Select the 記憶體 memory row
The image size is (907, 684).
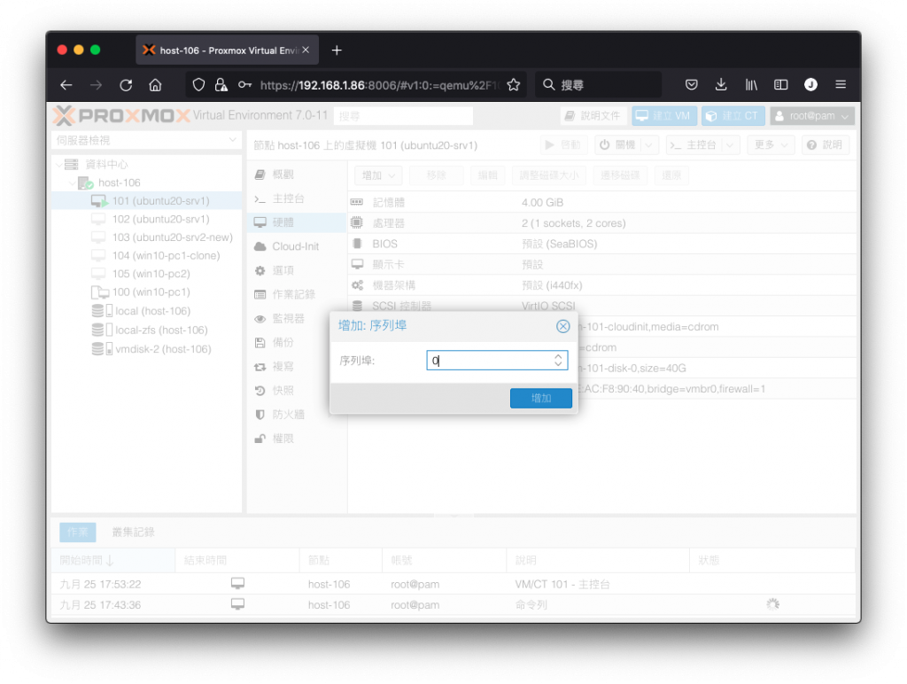(x=601, y=203)
